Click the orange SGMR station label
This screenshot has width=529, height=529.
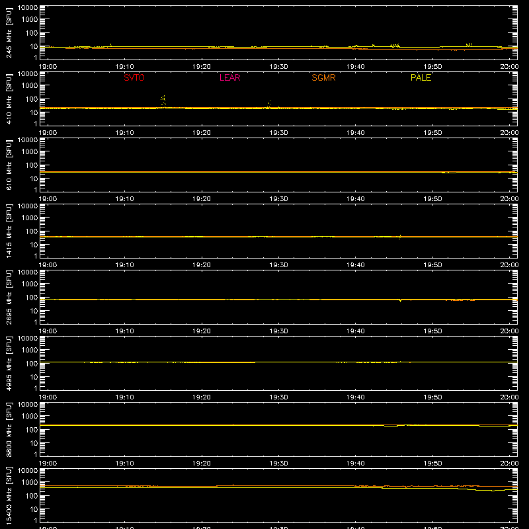(x=323, y=77)
